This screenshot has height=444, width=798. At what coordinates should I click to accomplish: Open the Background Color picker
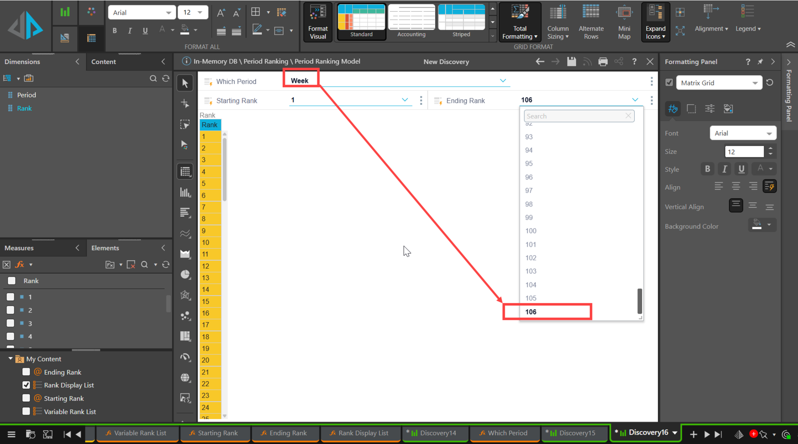762,225
